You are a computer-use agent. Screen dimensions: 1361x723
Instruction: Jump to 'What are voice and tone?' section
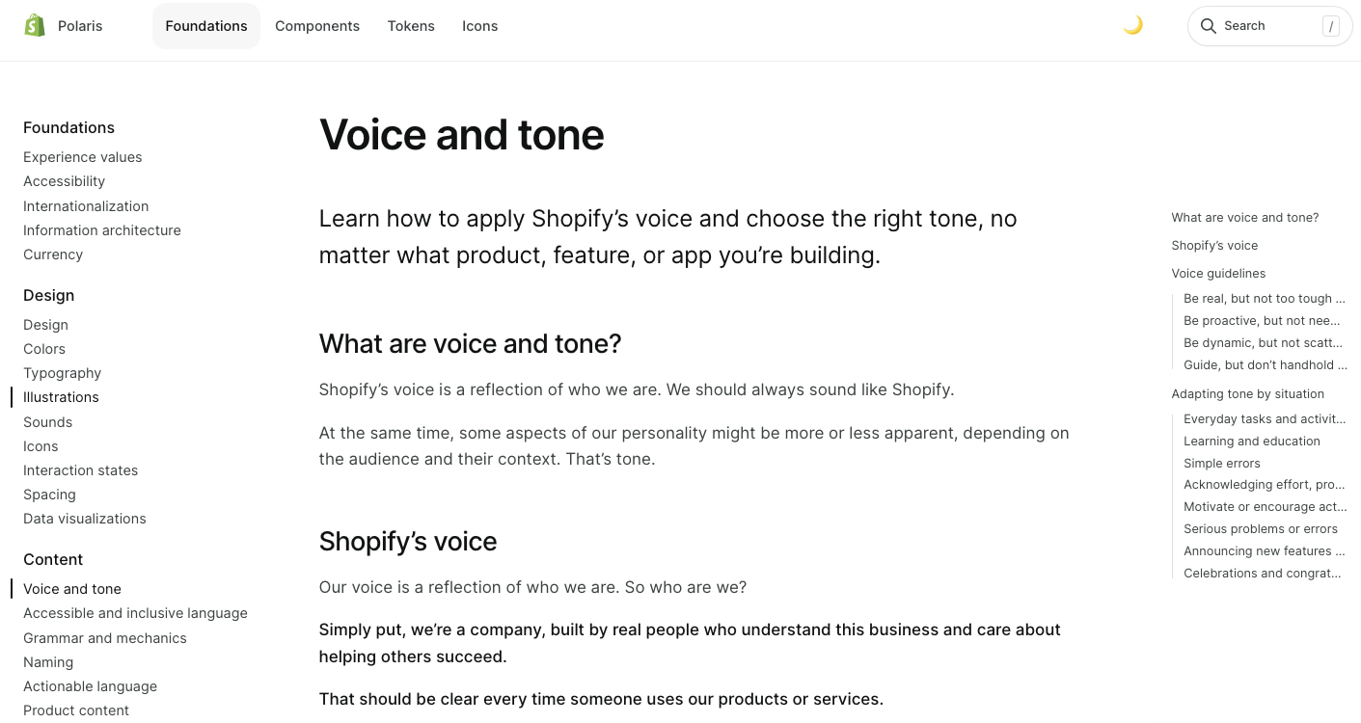1244,218
